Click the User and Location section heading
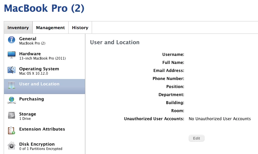This screenshot has height=154, width=258. point(115,42)
